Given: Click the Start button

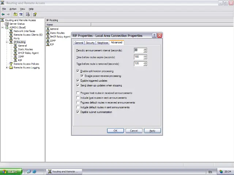Looking at the screenshot, I should coord(11,172).
